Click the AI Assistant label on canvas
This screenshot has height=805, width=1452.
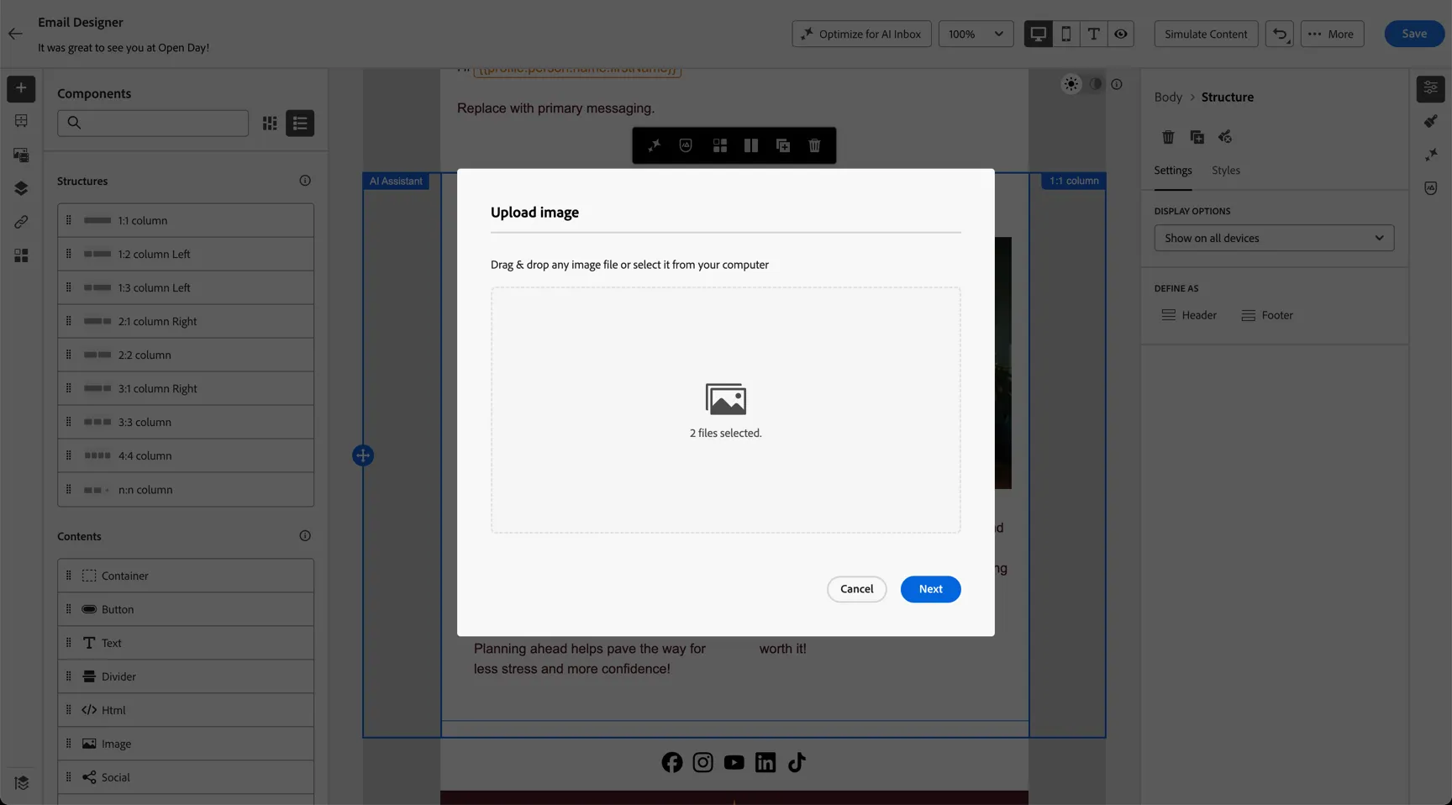tap(396, 181)
